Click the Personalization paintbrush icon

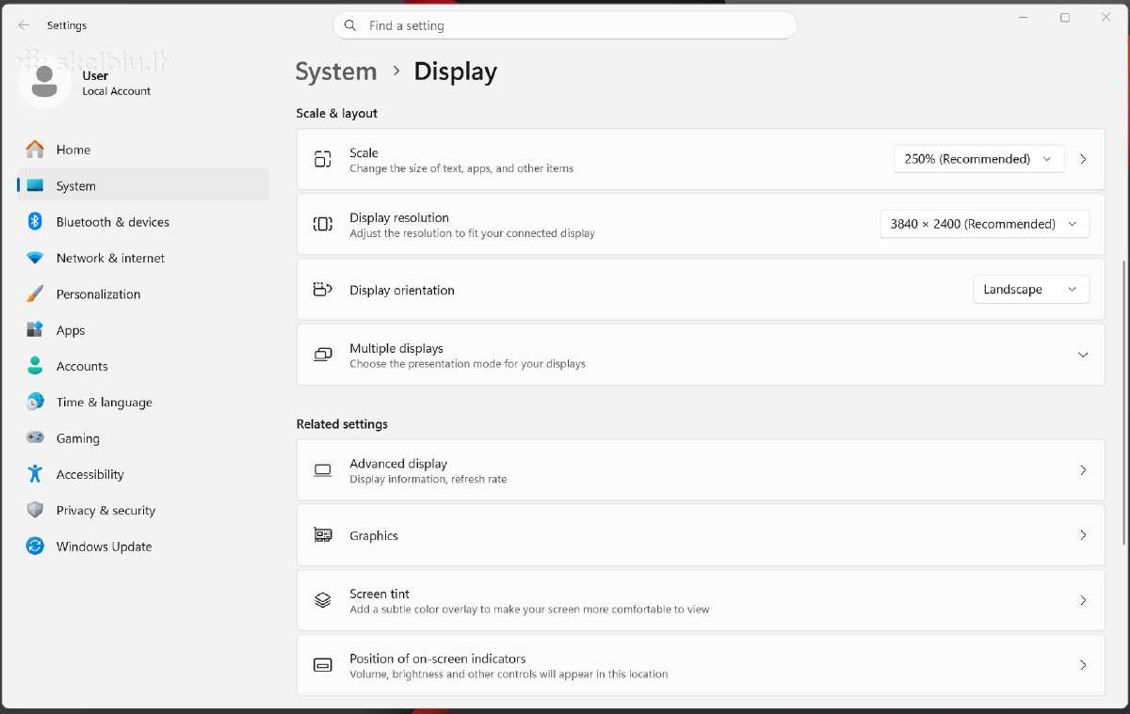coord(35,294)
